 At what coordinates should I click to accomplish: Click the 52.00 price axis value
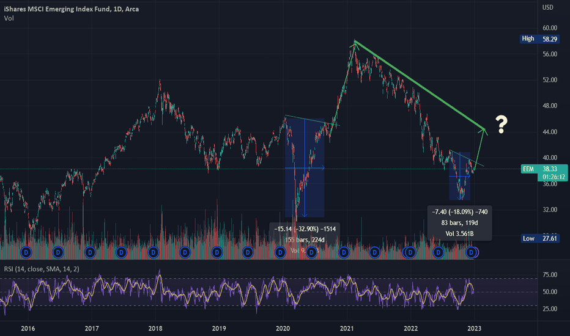coord(550,80)
